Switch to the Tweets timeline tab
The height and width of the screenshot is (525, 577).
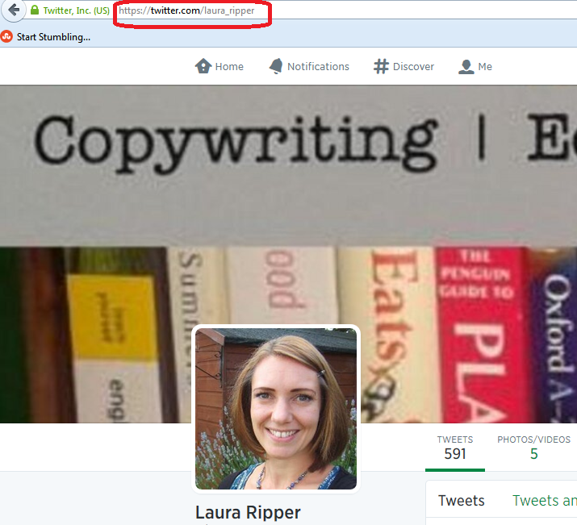461,501
